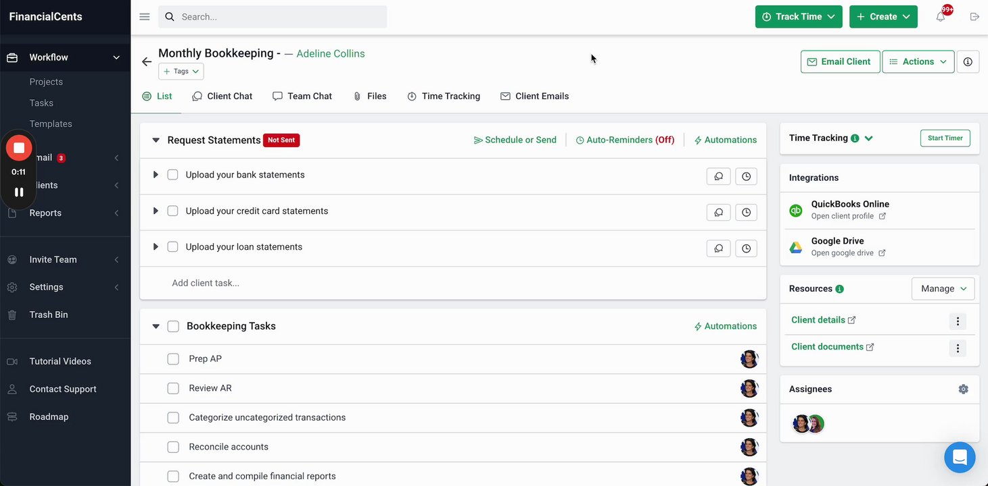The width and height of the screenshot is (988, 486).
Task: Tick the Prep AP checkbox
Action: 173,359
